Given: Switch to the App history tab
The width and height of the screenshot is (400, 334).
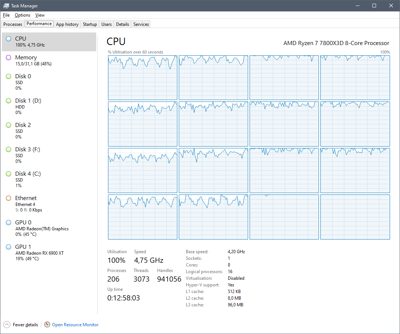Looking at the screenshot, I should pyautogui.click(x=67, y=24).
